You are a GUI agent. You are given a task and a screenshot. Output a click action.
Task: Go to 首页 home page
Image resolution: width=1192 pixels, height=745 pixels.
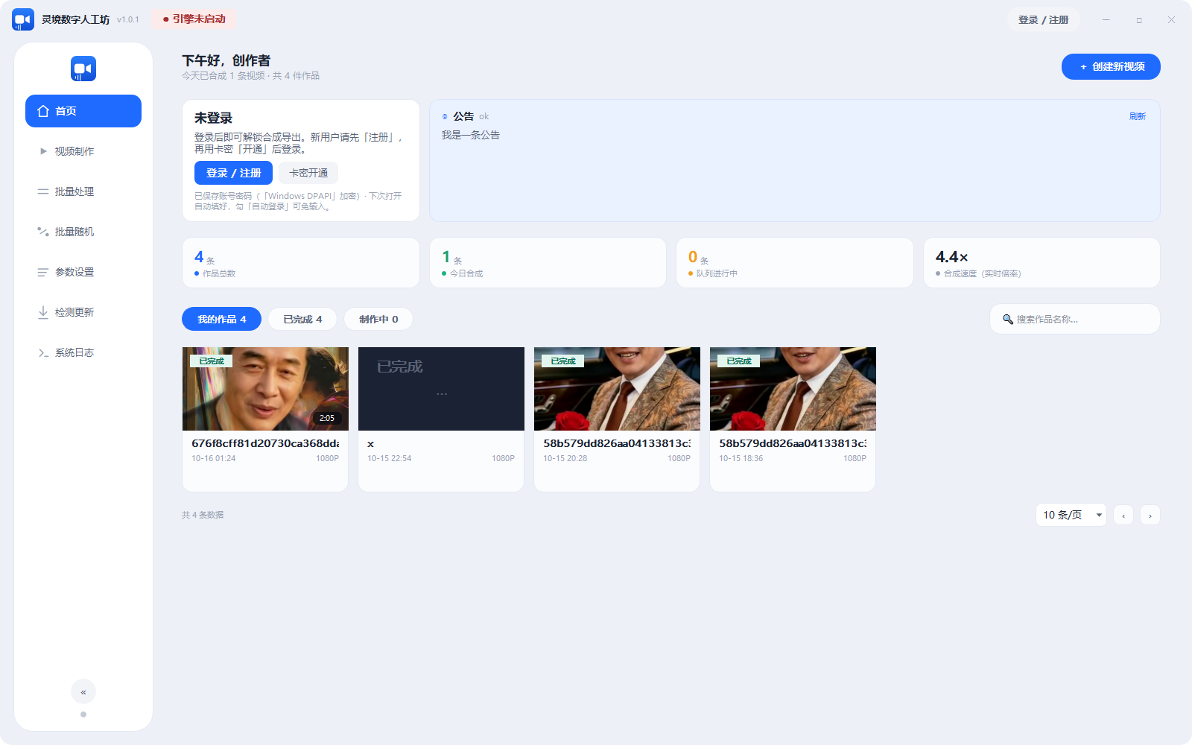[83, 111]
